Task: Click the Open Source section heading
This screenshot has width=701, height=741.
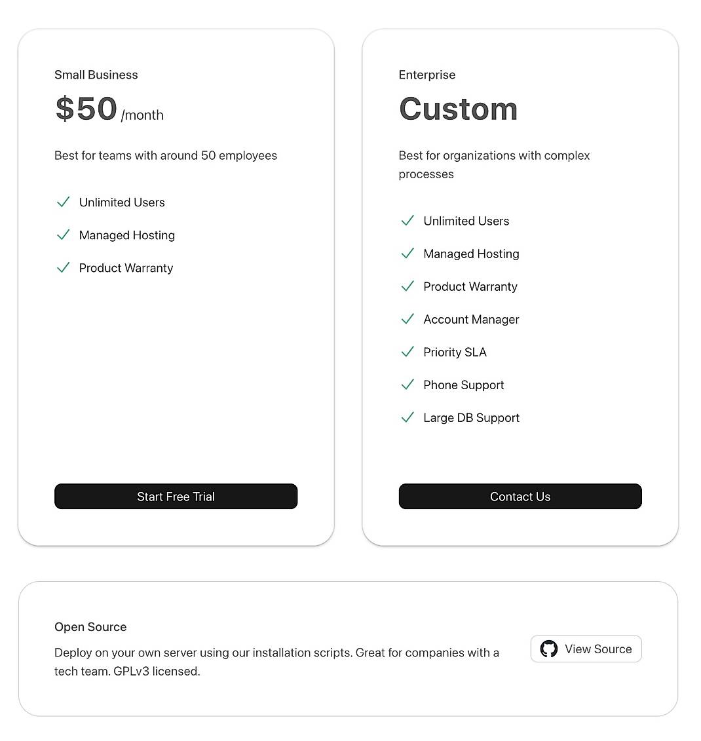Action: click(90, 627)
